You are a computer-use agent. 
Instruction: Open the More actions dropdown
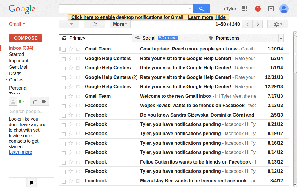click(x=120, y=24)
